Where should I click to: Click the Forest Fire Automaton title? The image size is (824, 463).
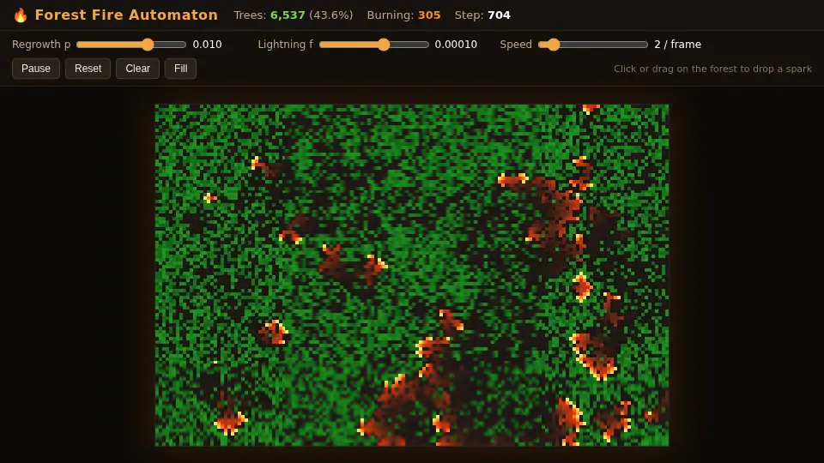pyautogui.click(x=126, y=15)
